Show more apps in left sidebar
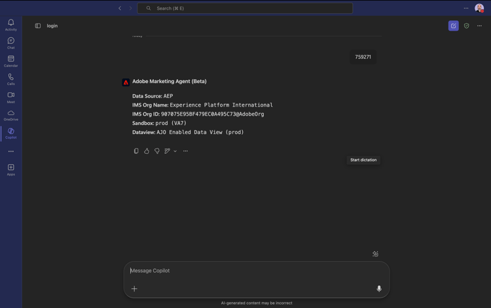This screenshot has height=308, width=491. pos(11,151)
